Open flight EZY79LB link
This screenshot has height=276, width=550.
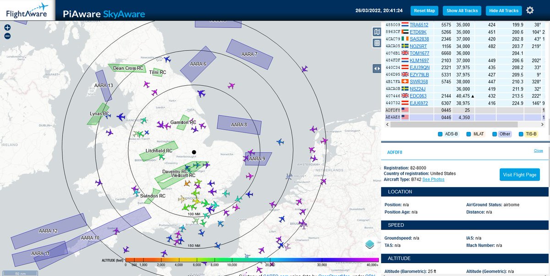(x=419, y=75)
